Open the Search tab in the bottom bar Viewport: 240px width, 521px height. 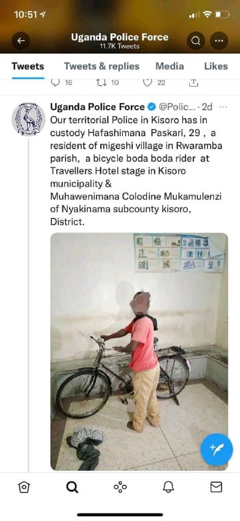(x=72, y=487)
